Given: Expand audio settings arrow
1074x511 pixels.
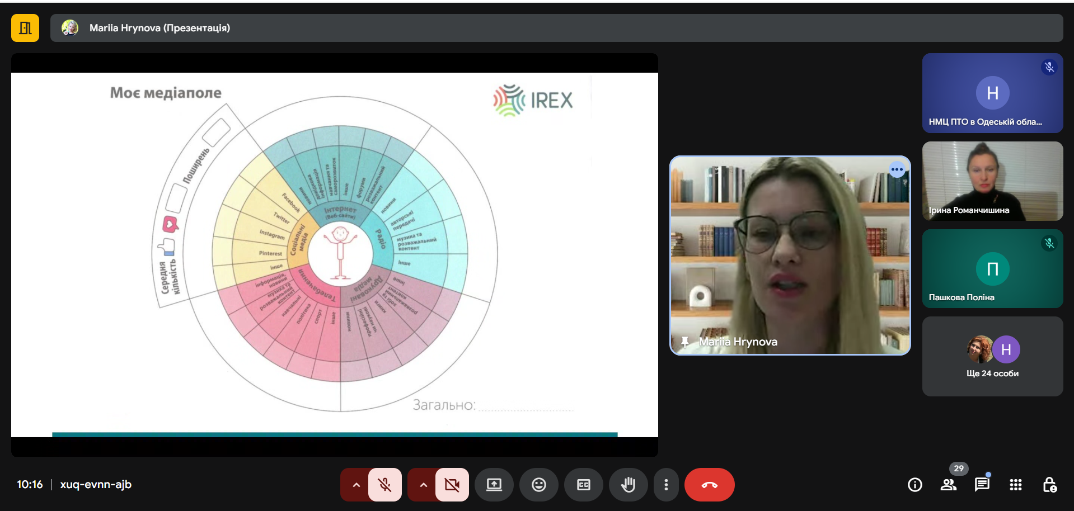Looking at the screenshot, I should tap(356, 485).
